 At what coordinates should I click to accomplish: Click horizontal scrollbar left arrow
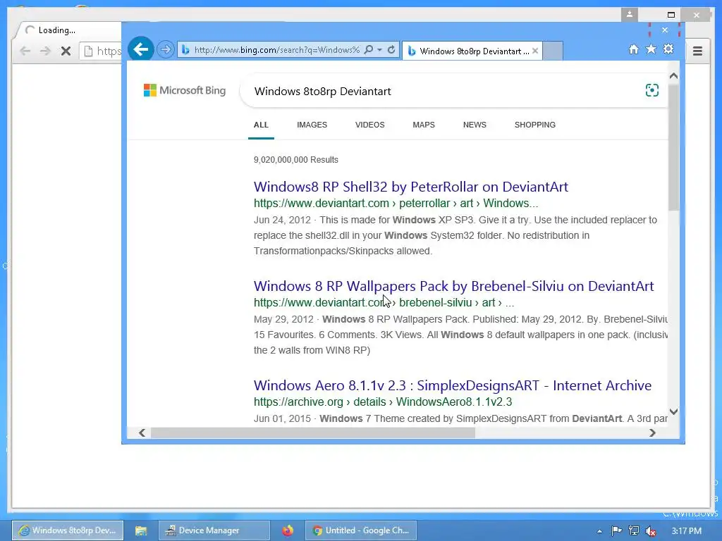(142, 433)
